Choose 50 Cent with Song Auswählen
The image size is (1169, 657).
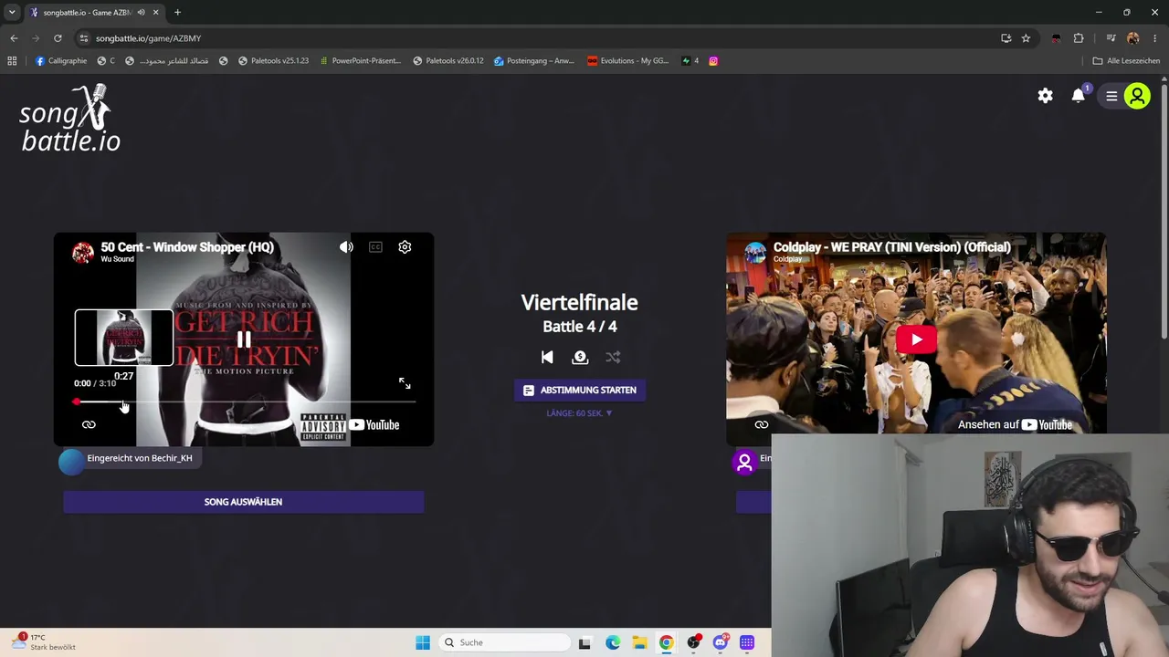(x=244, y=502)
